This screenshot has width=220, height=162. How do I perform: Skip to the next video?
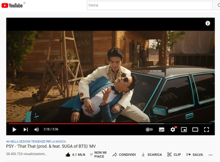coord(26,129)
